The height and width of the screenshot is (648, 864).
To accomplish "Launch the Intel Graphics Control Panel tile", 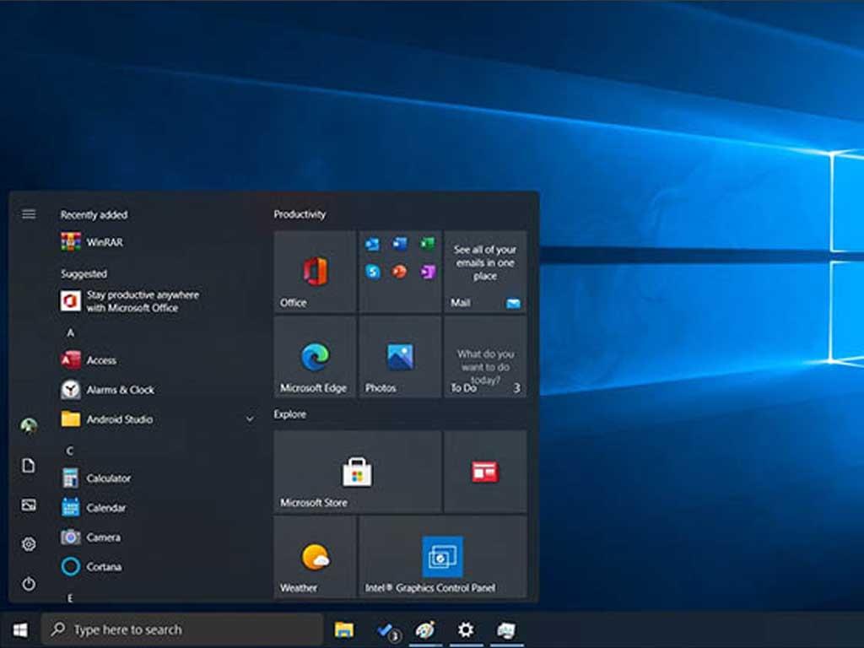I will coord(443,557).
